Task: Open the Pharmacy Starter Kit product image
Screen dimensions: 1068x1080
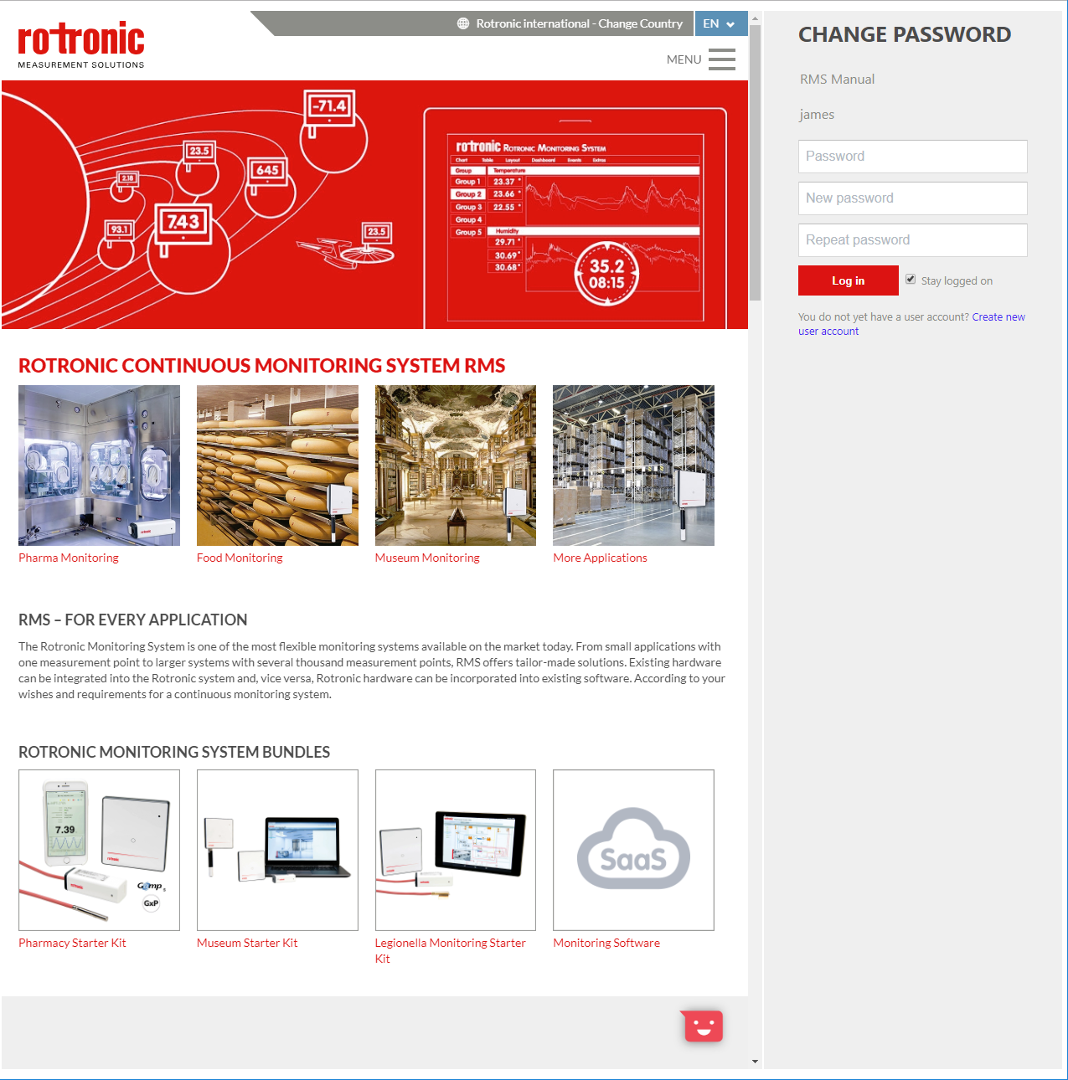Action: point(99,850)
